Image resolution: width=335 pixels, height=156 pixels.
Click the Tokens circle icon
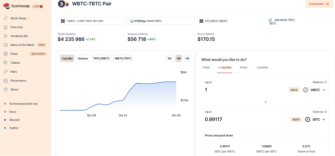click(6, 63)
